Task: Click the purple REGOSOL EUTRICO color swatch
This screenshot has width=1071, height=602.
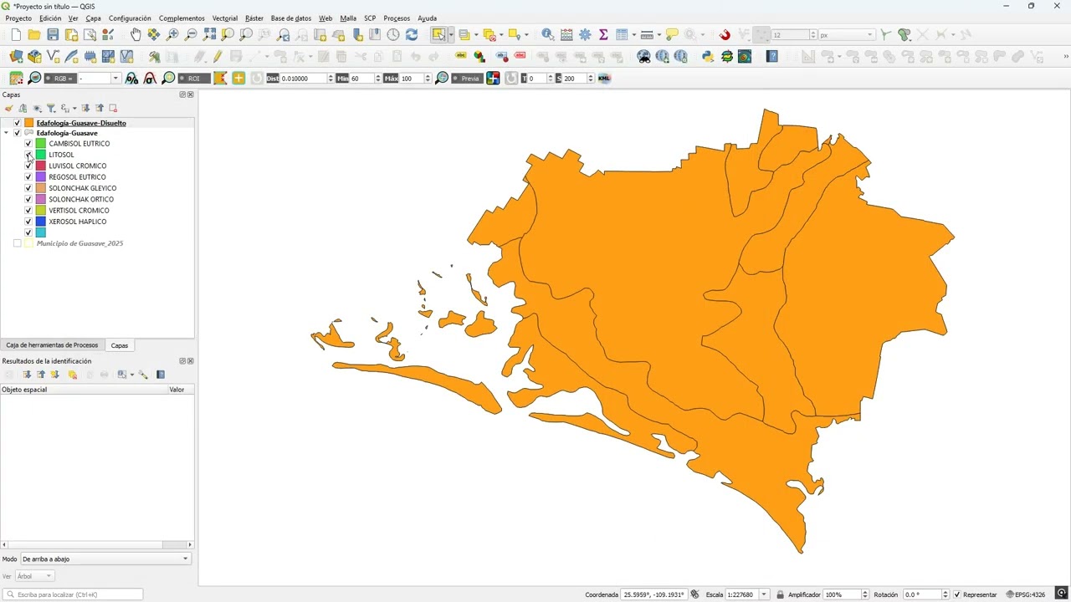Action: [40, 177]
